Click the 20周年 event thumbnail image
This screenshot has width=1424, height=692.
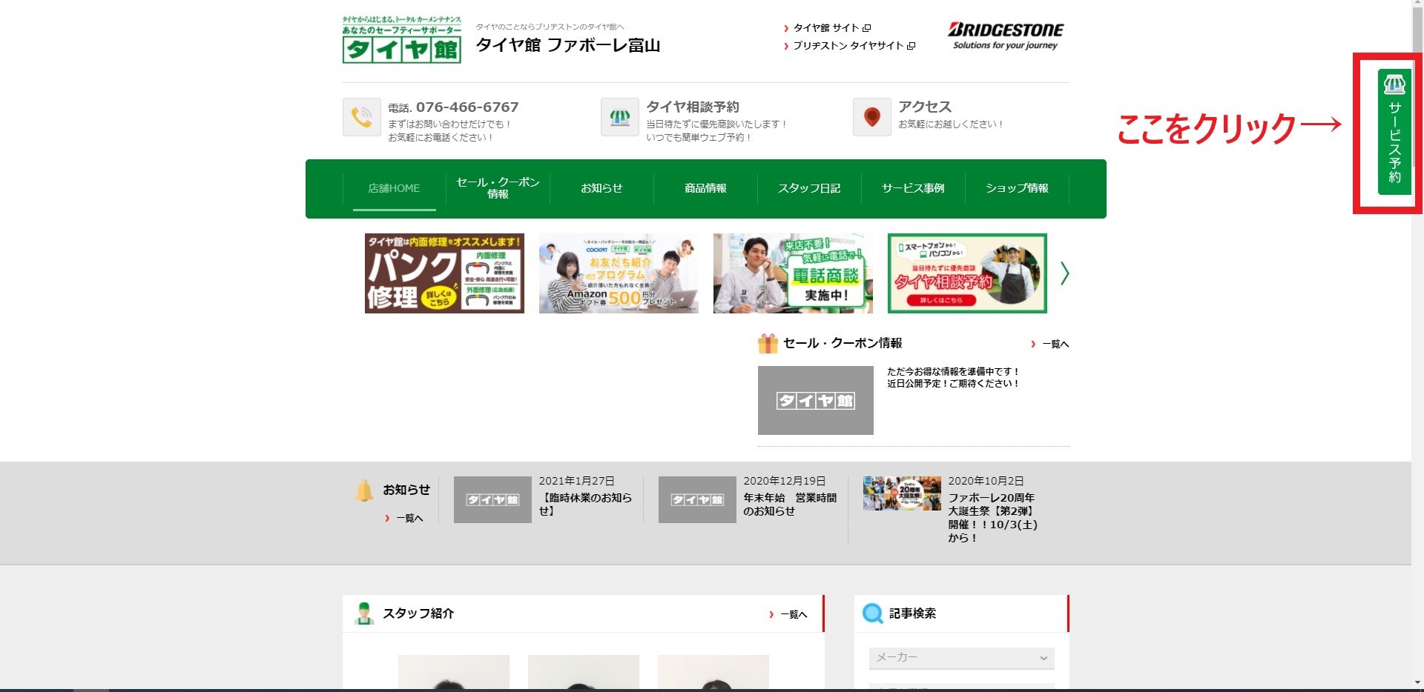(902, 493)
